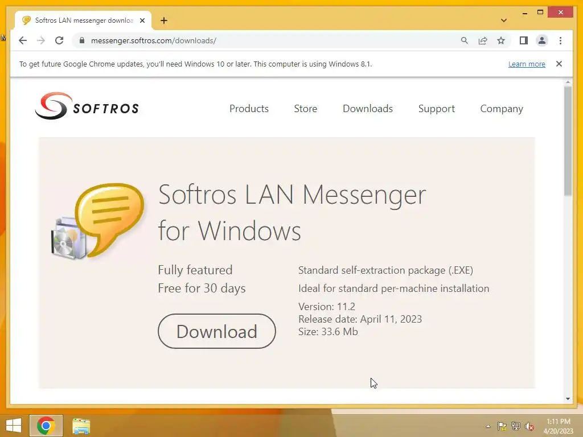This screenshot has width=583, height=437.
Task: Click the Download button
Action: pyautogui.click(x=217, y=331)
